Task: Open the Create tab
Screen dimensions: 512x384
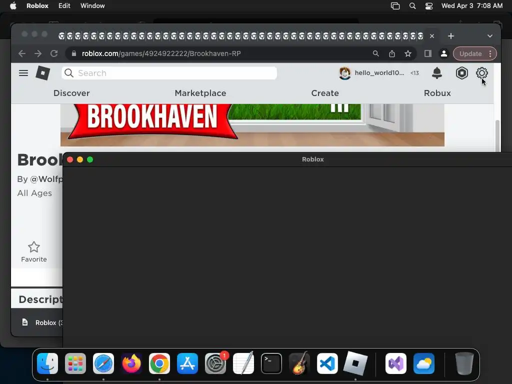Action: click(x=325, y=93)
